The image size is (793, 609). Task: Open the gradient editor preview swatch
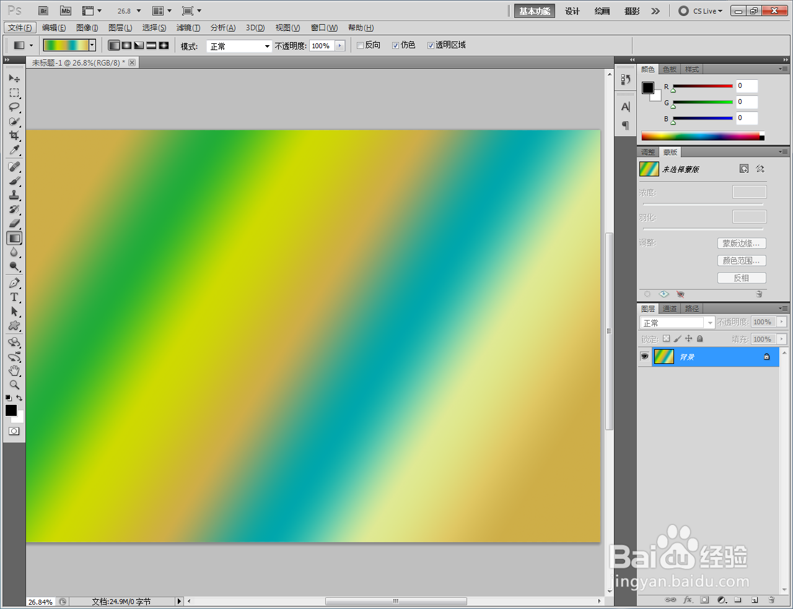[66, 45]
